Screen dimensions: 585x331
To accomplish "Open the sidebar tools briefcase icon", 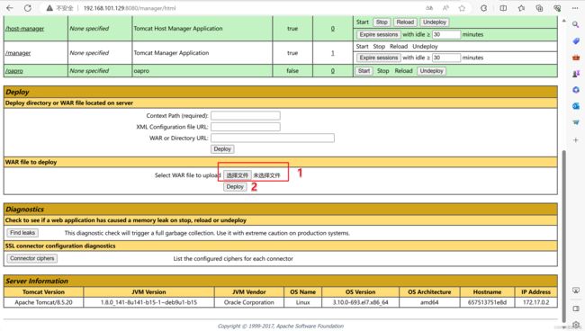I will [576, 58].
